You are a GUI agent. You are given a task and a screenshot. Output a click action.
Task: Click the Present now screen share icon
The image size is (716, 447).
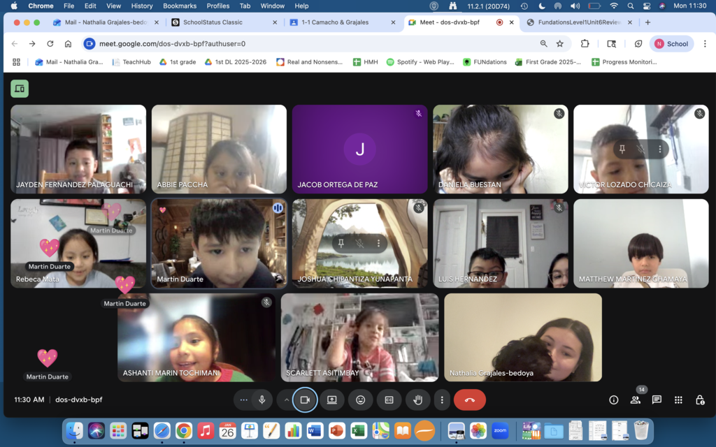[x=332, y=400]
